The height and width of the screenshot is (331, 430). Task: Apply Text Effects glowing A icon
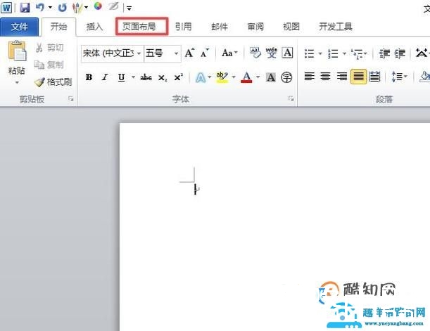[x=201, y=77]
